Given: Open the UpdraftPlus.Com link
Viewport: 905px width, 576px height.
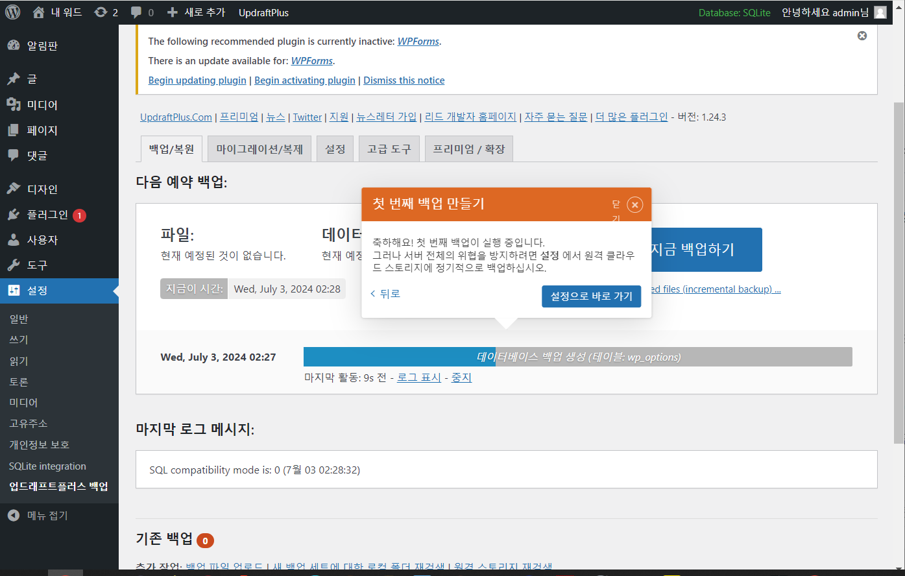Looking at the screenshot, I should coord(176,117).
